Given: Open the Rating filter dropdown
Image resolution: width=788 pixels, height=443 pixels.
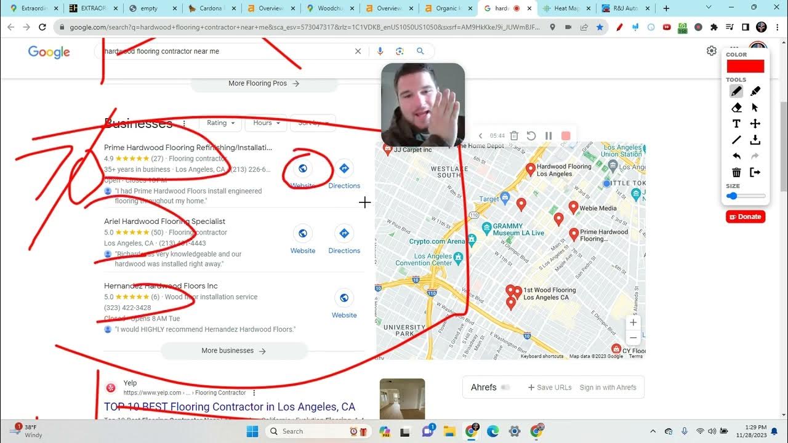Looking at the screenshot, I should pyautogui.click(x=220, y=123).
